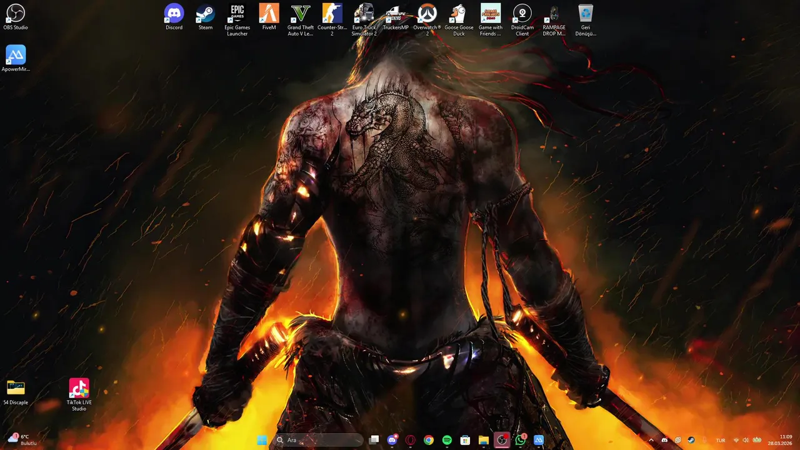Image resolution: width=800 pixels, height=450 pixels.
Task: Select the TikTok LIVE Studio shortcut
Action: [79, 394]
